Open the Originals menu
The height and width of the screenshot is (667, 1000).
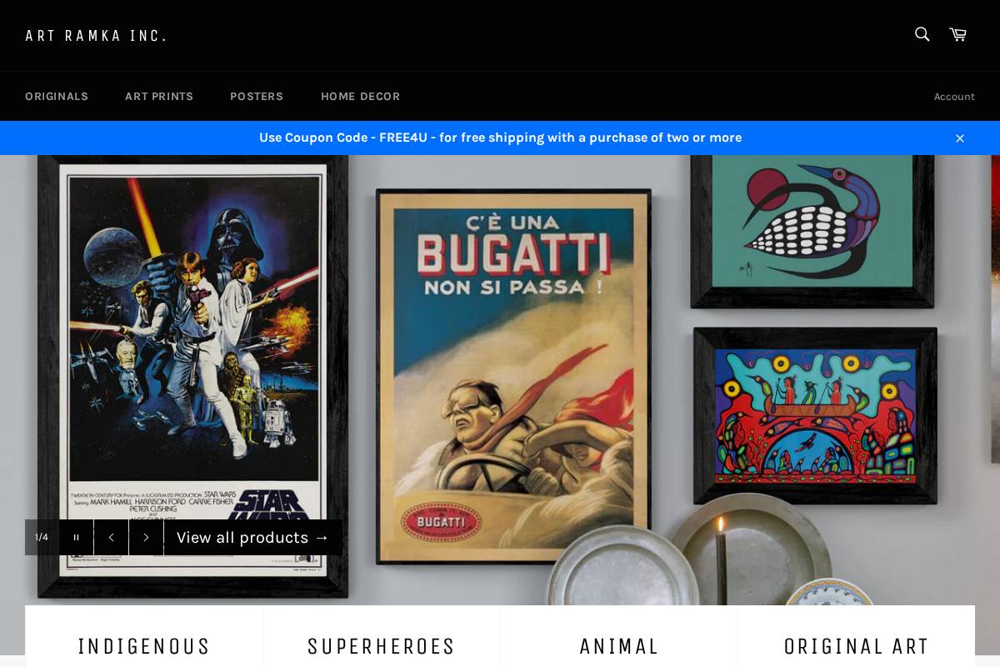57,96
